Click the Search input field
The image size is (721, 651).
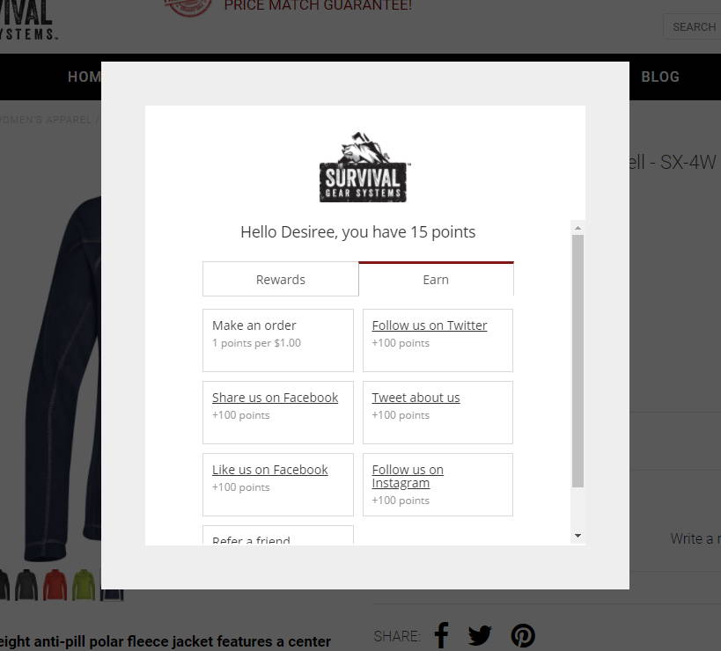[692, 26]
